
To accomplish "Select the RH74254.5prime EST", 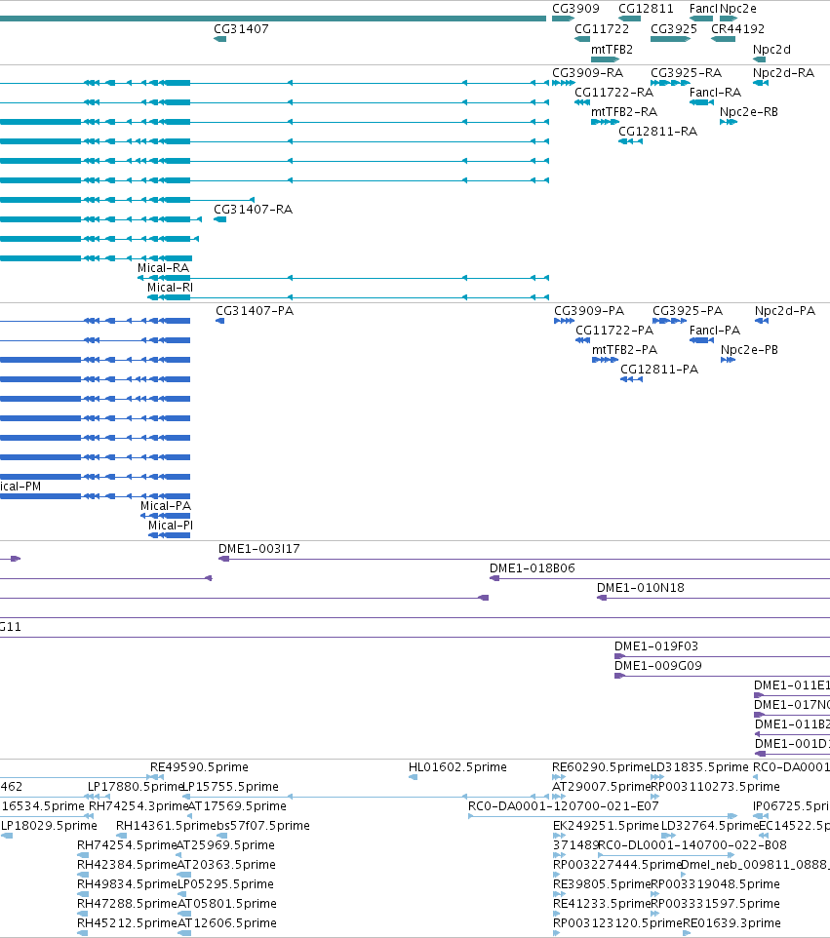I will tap(83, 855).
